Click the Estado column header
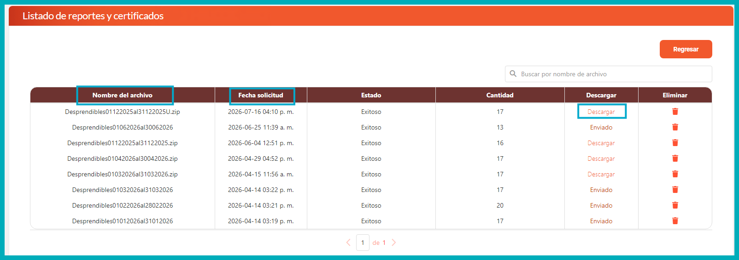 [x=371, y=95]
